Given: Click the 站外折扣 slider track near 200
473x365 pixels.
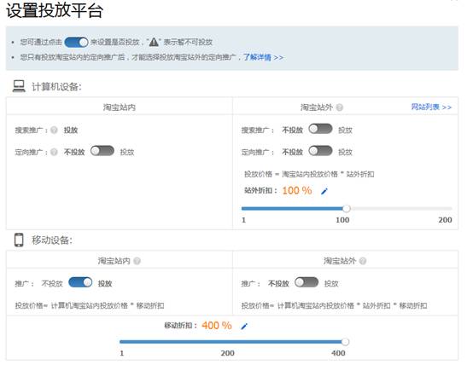Looking at the screenshot, I should coord(449,209).
